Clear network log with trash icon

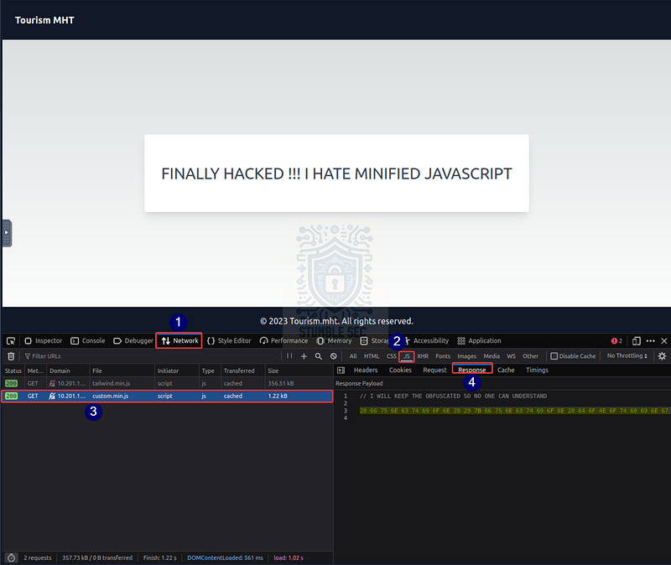11,356
